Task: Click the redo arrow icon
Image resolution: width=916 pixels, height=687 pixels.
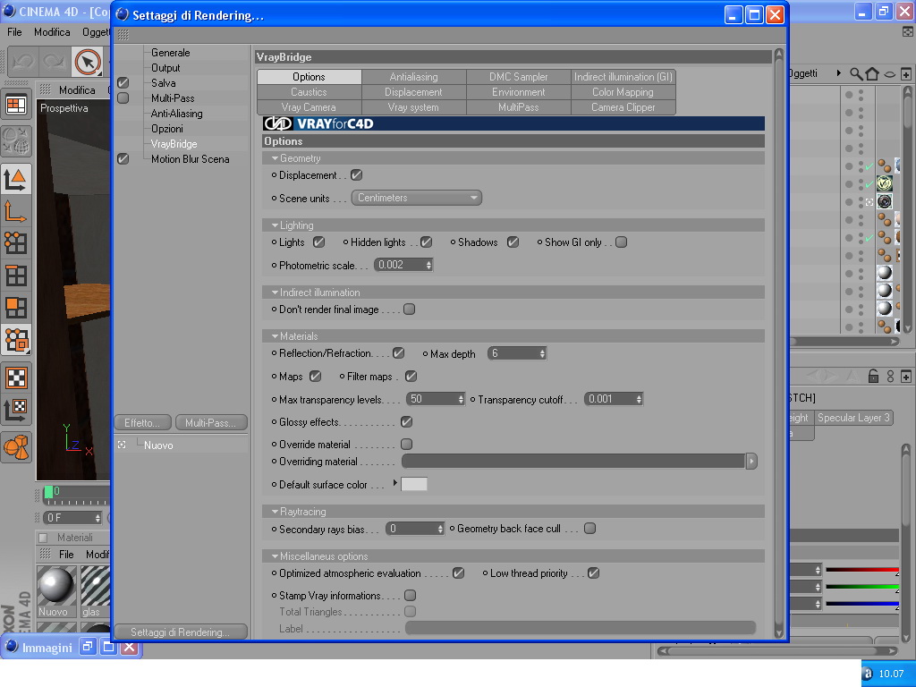Action: pyautogui.click(x=55, y=62)
